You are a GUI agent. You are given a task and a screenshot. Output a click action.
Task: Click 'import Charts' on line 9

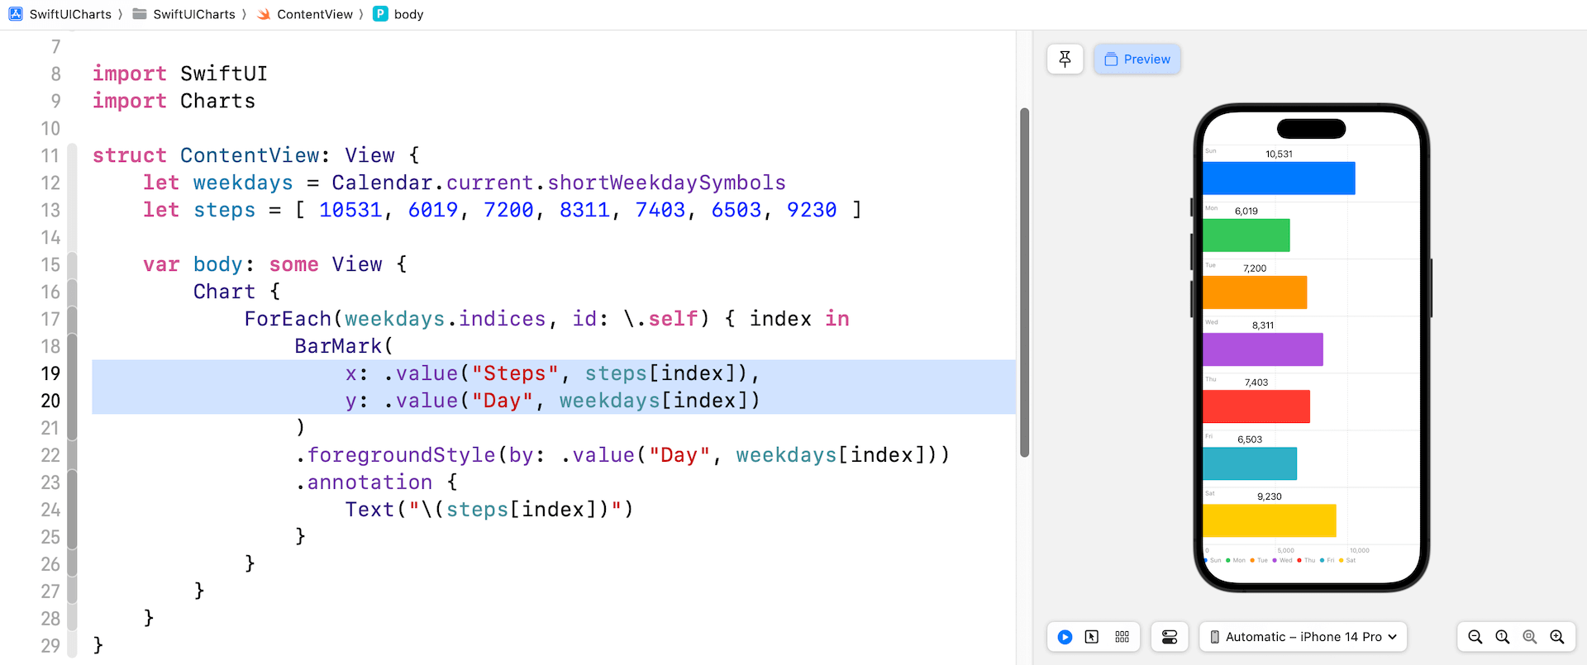tap(174, 101)
